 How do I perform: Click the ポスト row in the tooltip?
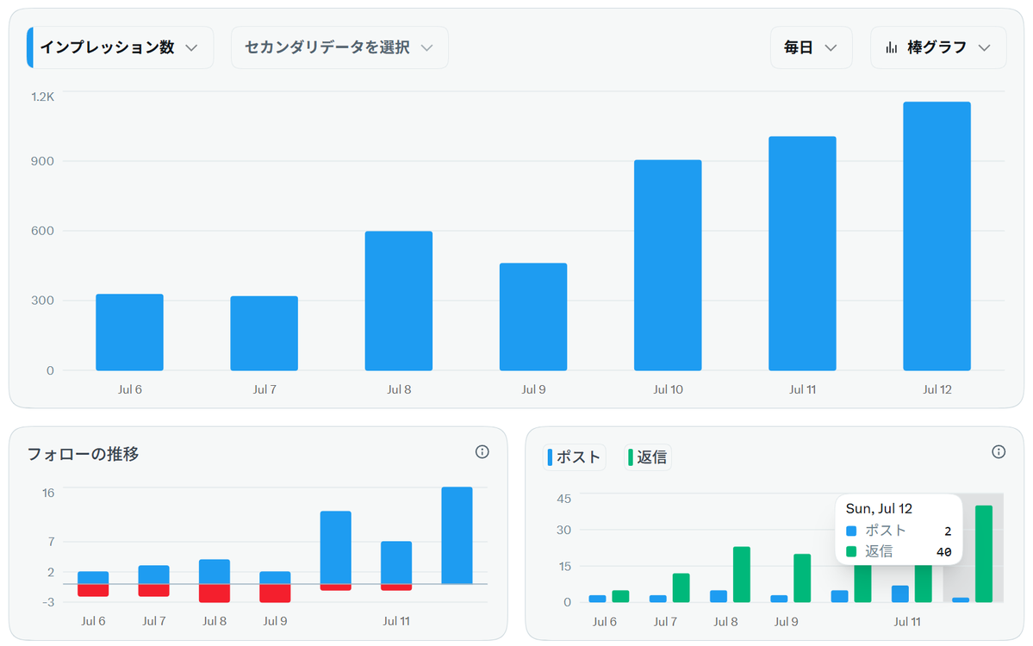(899, 531)
